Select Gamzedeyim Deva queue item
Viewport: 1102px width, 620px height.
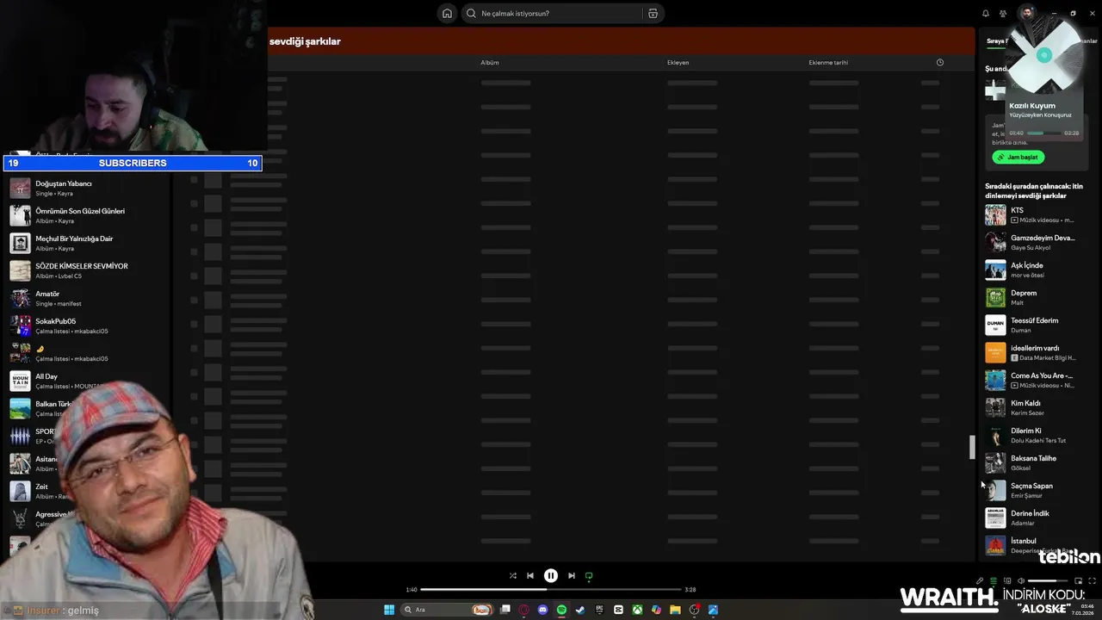[1037, 242]
